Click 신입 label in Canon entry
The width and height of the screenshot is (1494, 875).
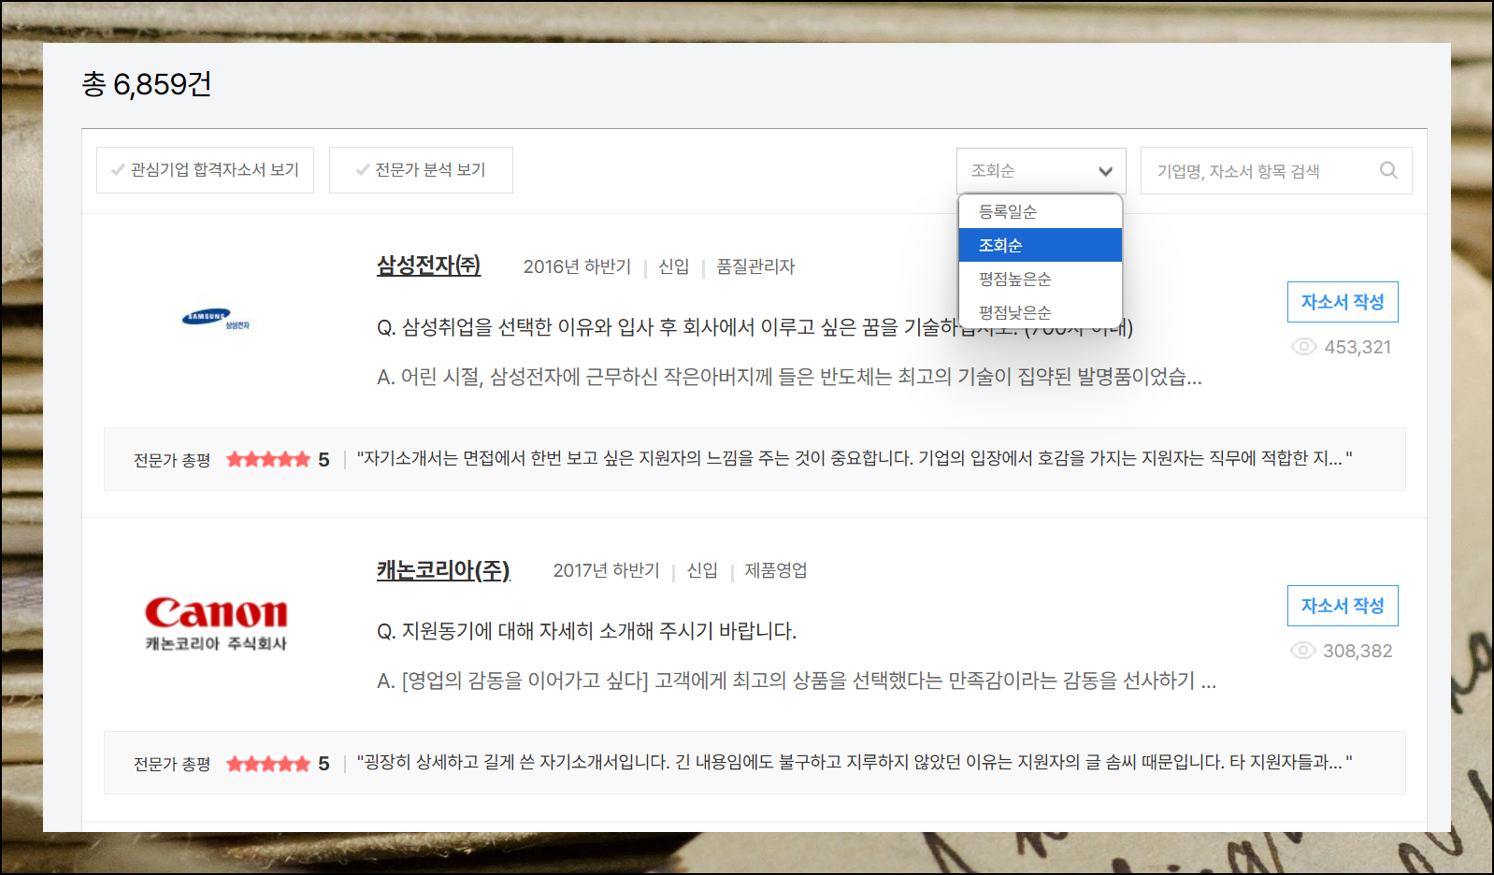702,570
